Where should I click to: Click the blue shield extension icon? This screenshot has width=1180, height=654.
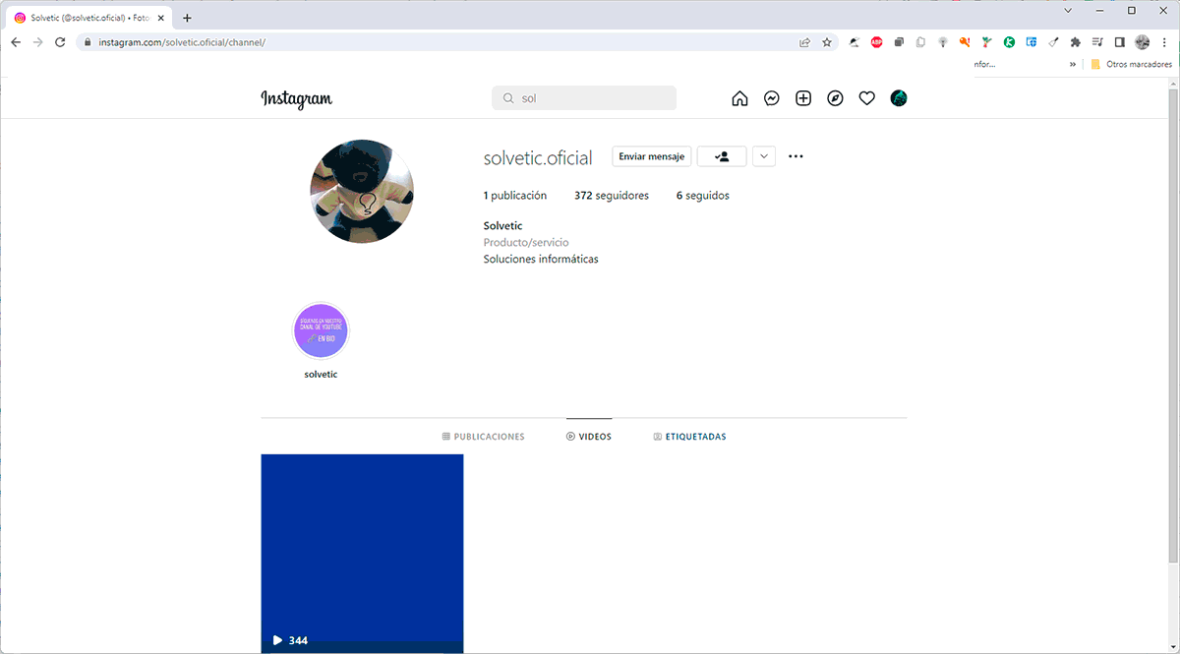click(x=1031, y=42)
